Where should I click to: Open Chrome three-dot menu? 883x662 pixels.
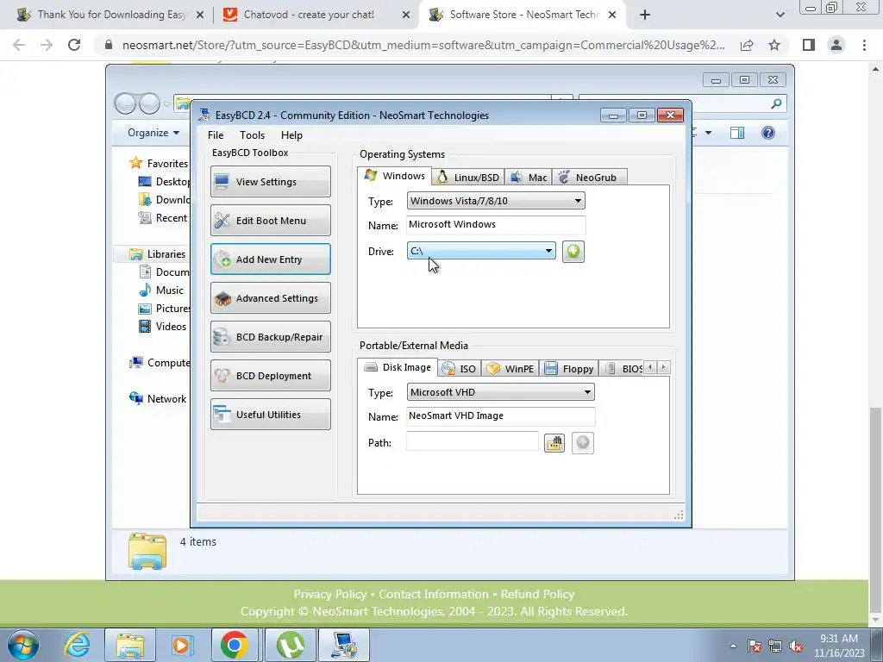[x=864, y=45]
